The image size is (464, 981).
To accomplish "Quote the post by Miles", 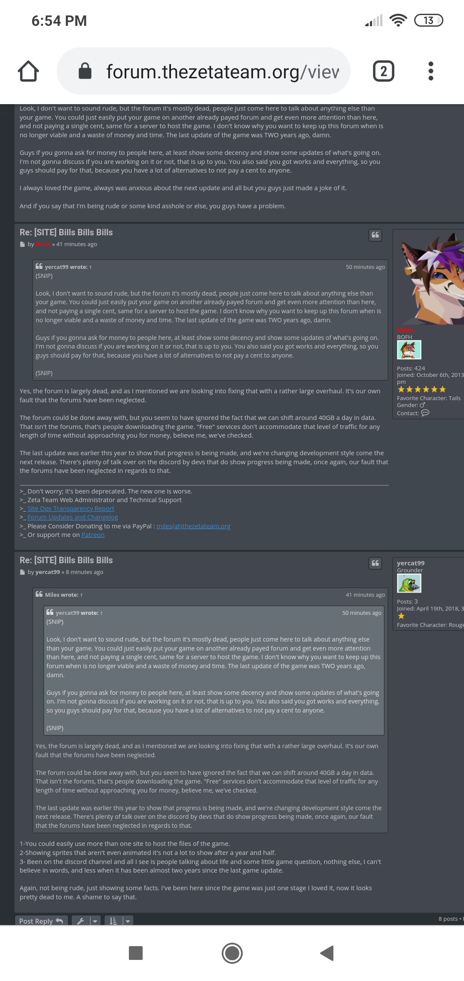I will click(x=375, y=235).
